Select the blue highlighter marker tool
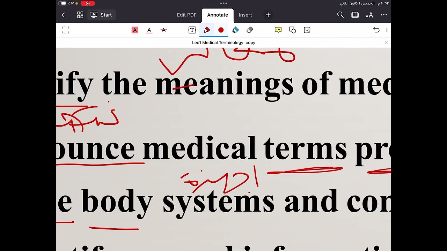Viewport: 447px width, 251px height. coord(235,30)
